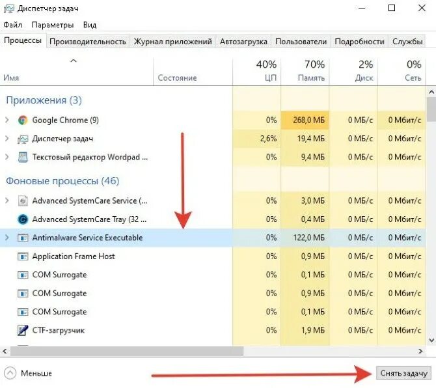Expand the Google Chrome process group
Viewport: 436px width, 388px height.
7,120
